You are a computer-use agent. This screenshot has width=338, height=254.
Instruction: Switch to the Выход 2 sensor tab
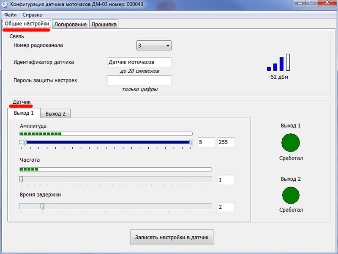pos(55,113)
